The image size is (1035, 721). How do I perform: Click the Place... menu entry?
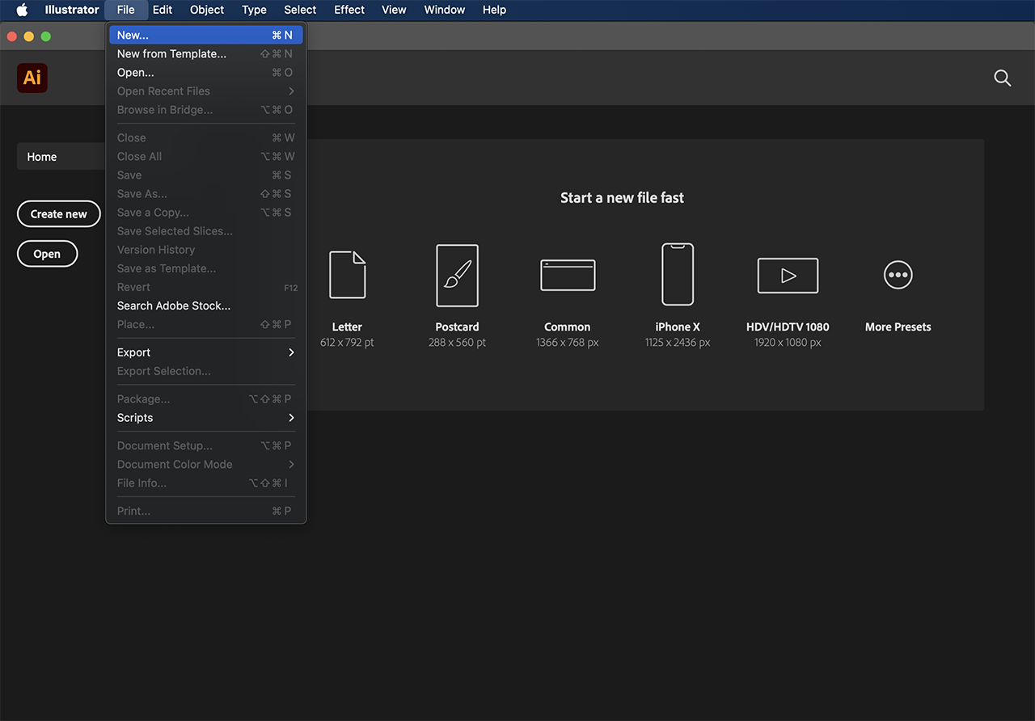(206, 324)
